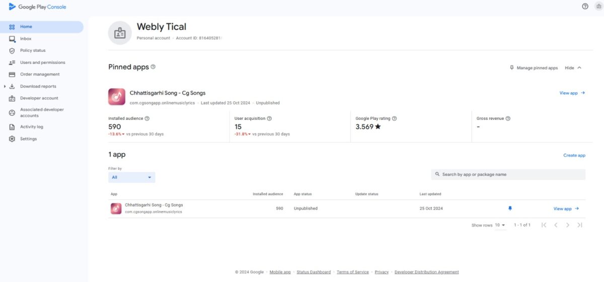The width and height of the screenshot is (604, 282).
Task: Click the Gross revenue help icon
Action: coord(508,119)
